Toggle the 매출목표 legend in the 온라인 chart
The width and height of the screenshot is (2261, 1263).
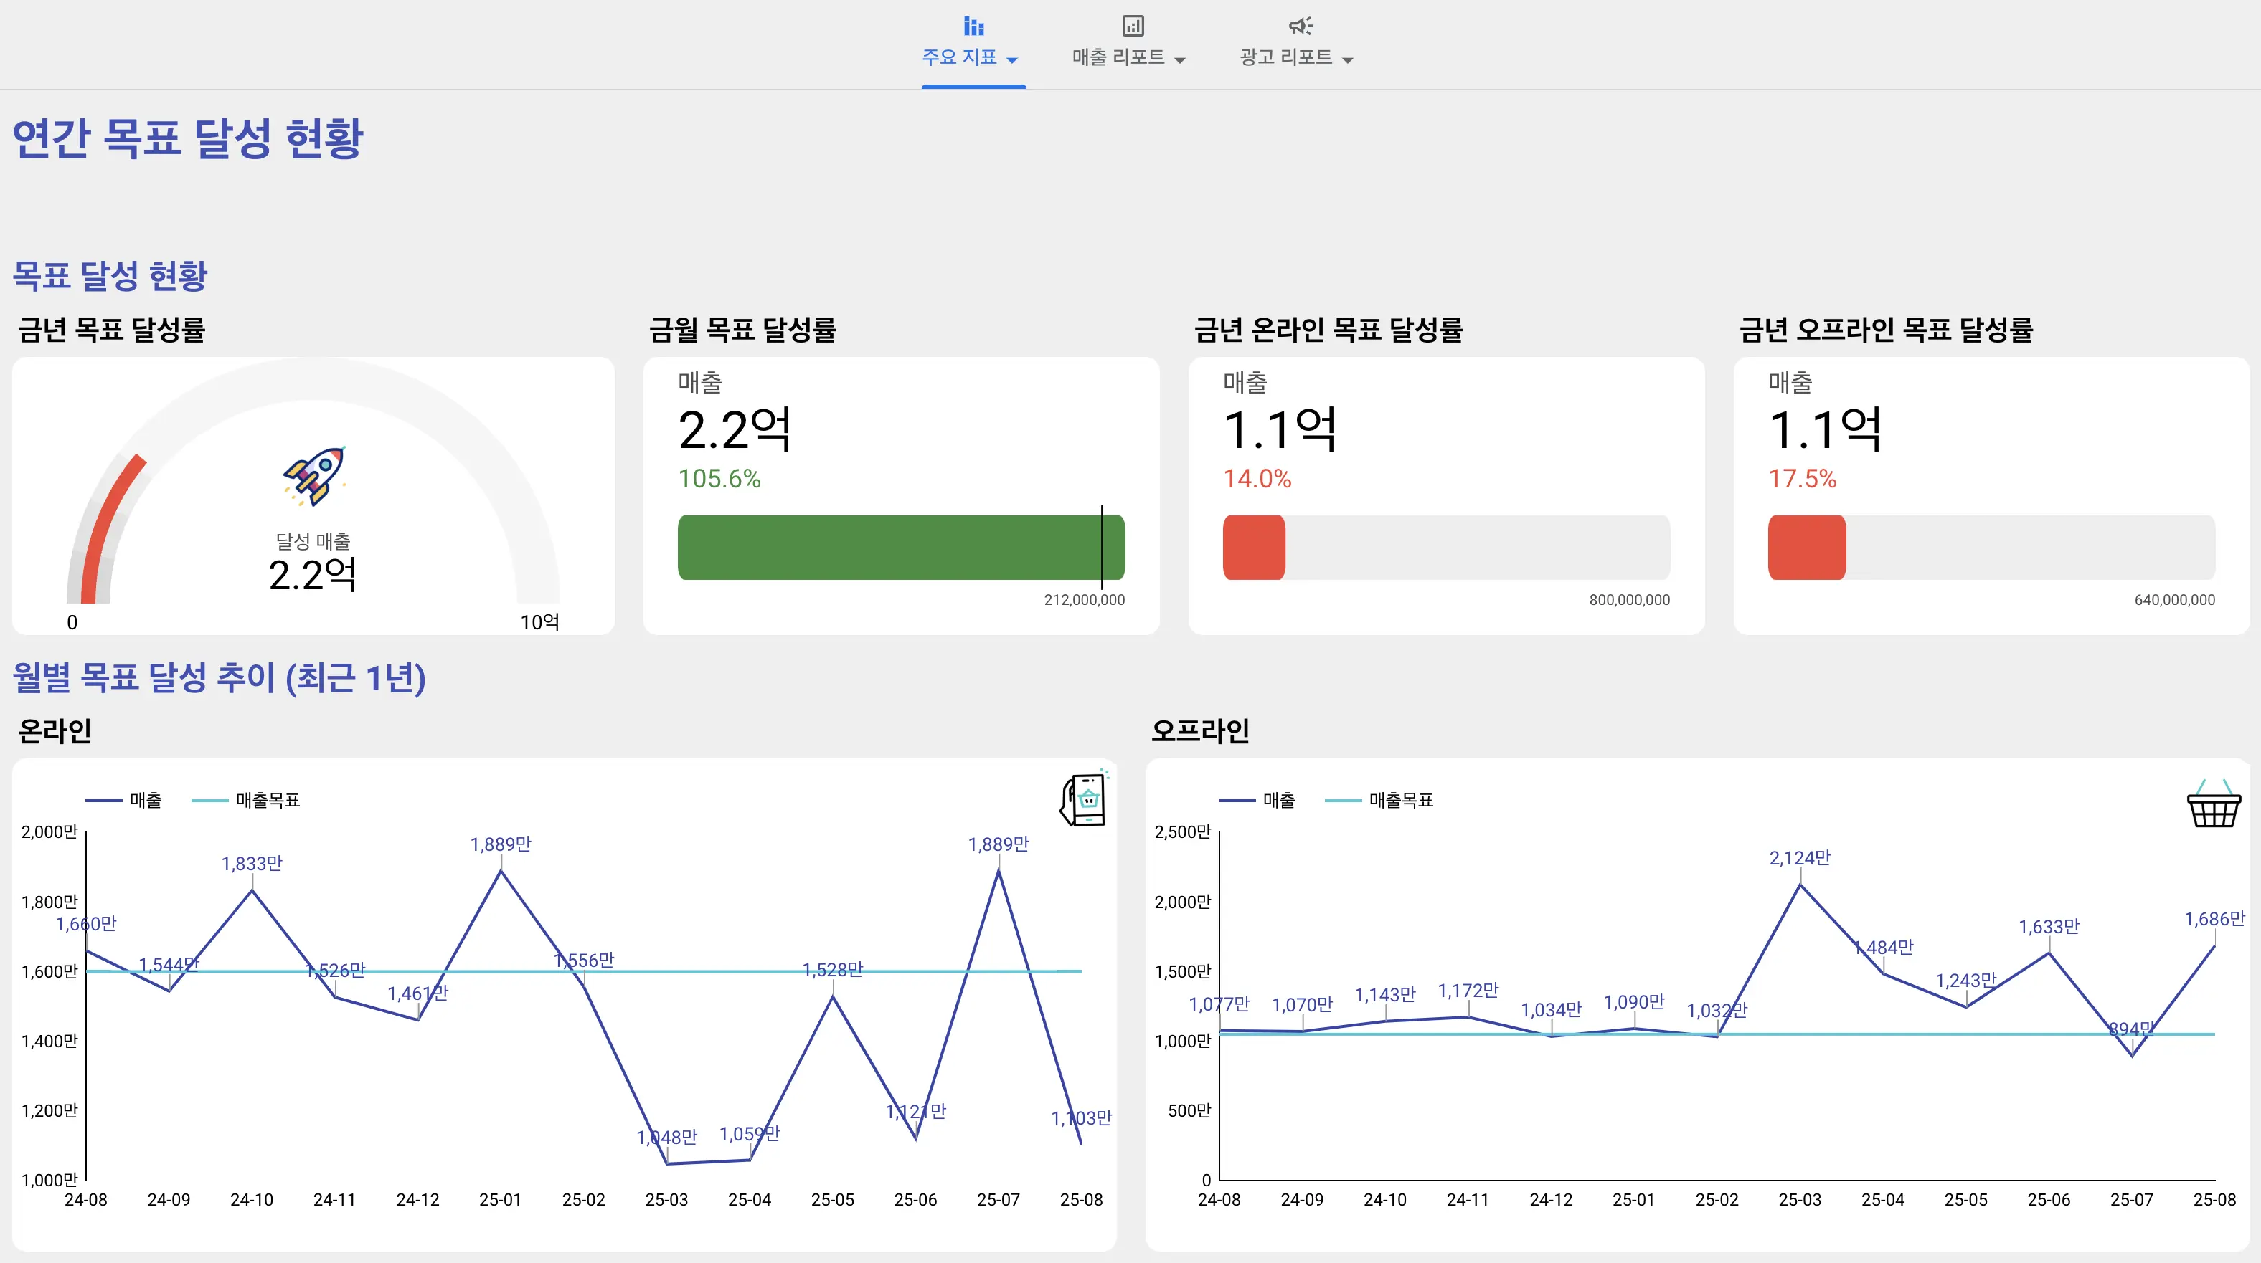[246, 799]
